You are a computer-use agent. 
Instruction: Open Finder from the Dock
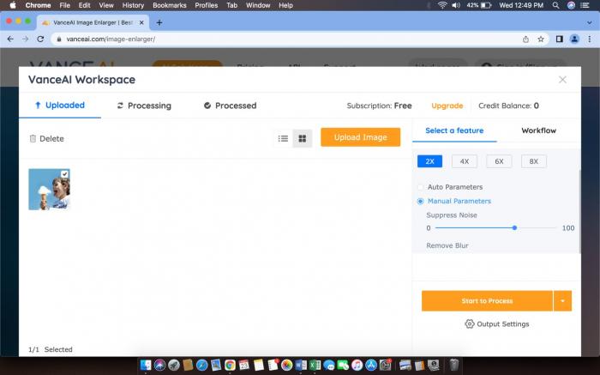(146, 365)
